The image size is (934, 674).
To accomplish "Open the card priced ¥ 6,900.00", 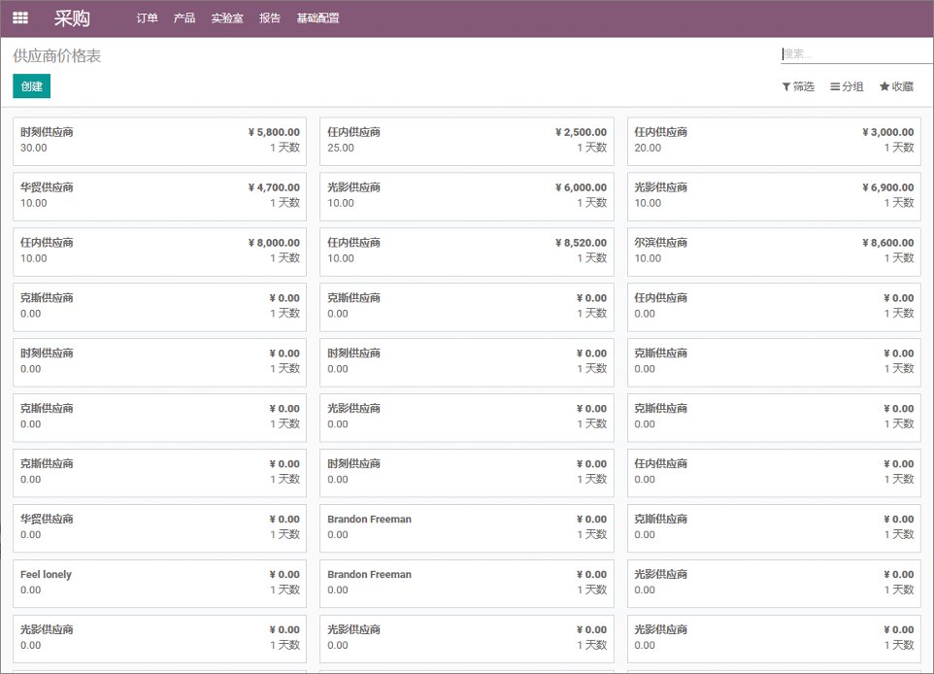I will pos(773,196).
